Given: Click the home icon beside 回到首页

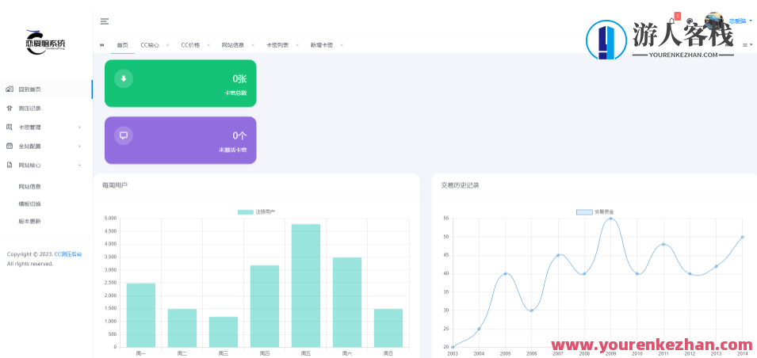Looking at the screenshot, I should tap(10, 89).
